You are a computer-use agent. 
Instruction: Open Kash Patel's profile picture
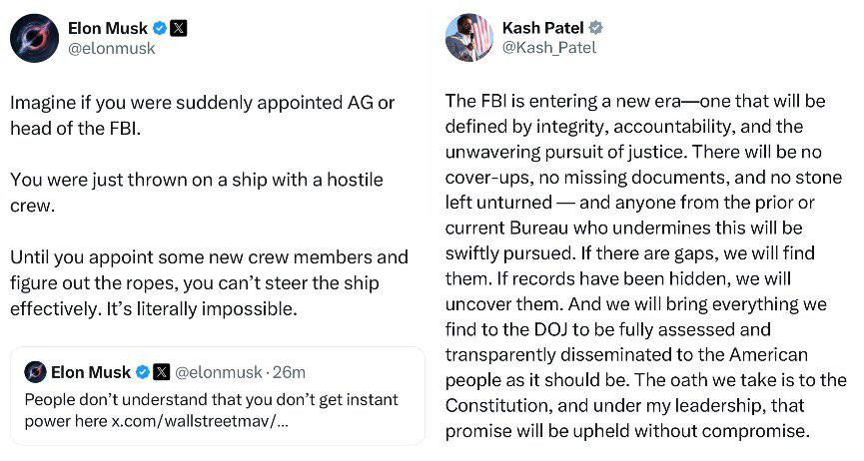pos(468,38)
